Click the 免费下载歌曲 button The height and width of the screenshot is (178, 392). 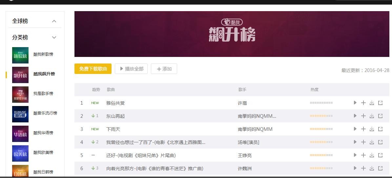(93, 69)
